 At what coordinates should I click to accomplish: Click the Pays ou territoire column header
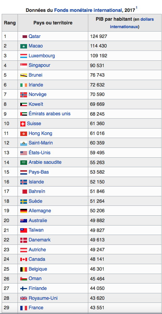tap(53, 23)
